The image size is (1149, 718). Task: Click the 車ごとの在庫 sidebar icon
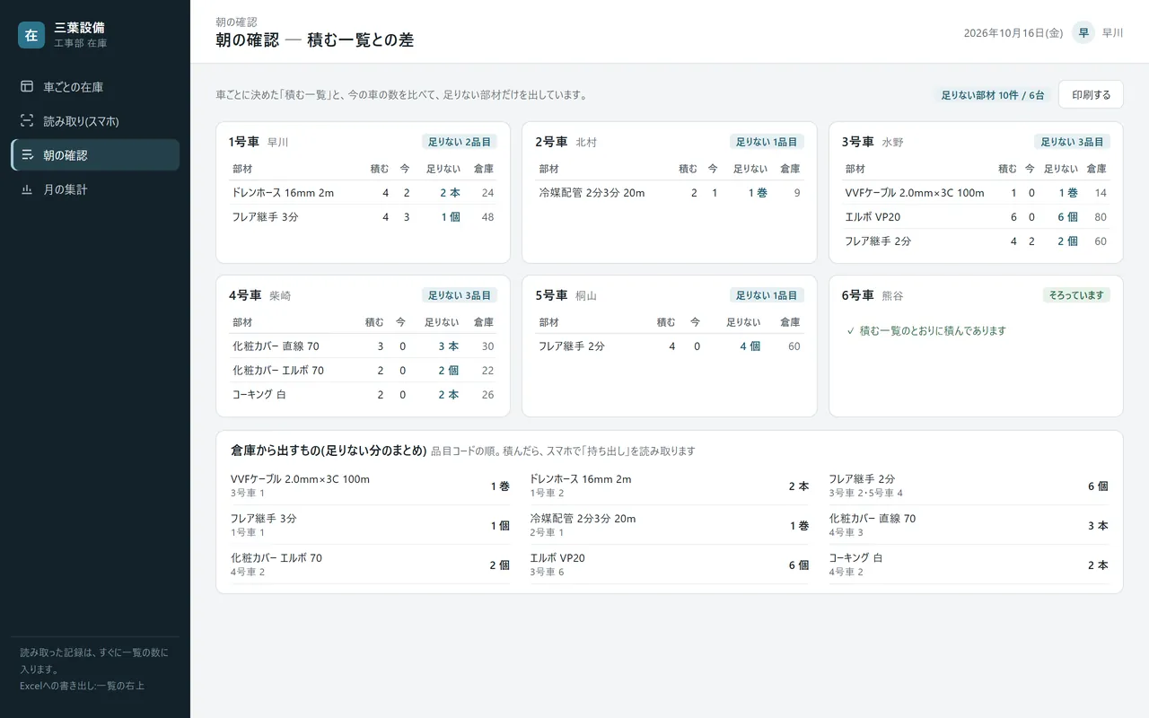pyautogui.click(x=27, y=87)
